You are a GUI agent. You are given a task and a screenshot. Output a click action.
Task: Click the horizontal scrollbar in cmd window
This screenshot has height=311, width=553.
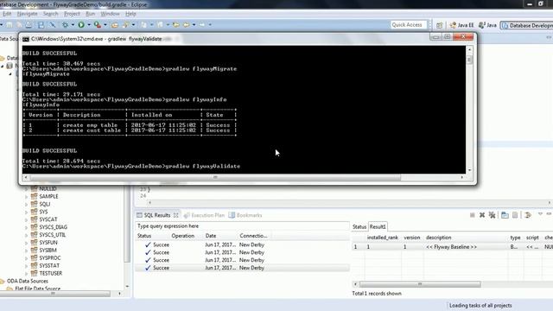(x=215, y=177)
